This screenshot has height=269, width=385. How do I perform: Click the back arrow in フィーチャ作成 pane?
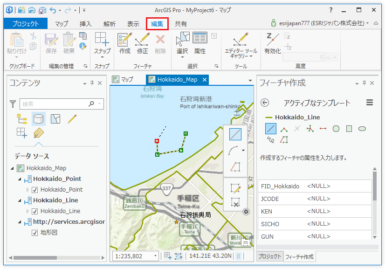(x=265, y=103)
